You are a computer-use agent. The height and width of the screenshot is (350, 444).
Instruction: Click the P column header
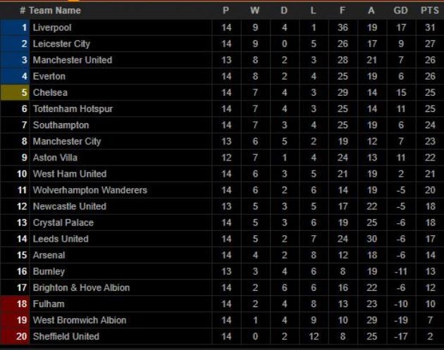point(226,11)
